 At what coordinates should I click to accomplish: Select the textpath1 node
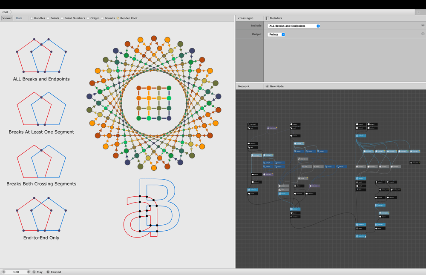(x=380, y=182)
